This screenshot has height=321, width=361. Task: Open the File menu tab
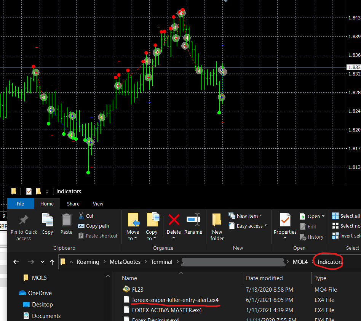tap(20, 204)
